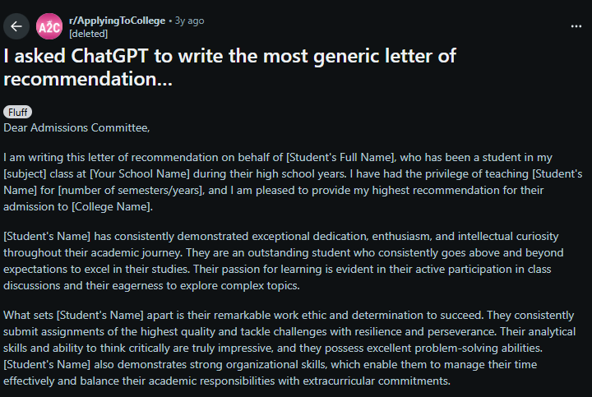Image resolution: width=592 pixels, height=397 pixels.
Task: Click the "[subject]" placeholder in the letter
Action: coord(23,174)
